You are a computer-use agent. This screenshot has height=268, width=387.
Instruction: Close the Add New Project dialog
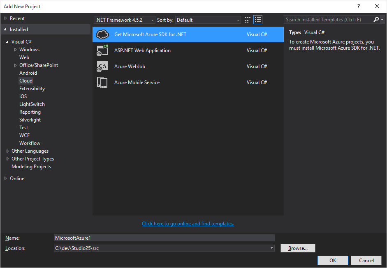point(377,7)
